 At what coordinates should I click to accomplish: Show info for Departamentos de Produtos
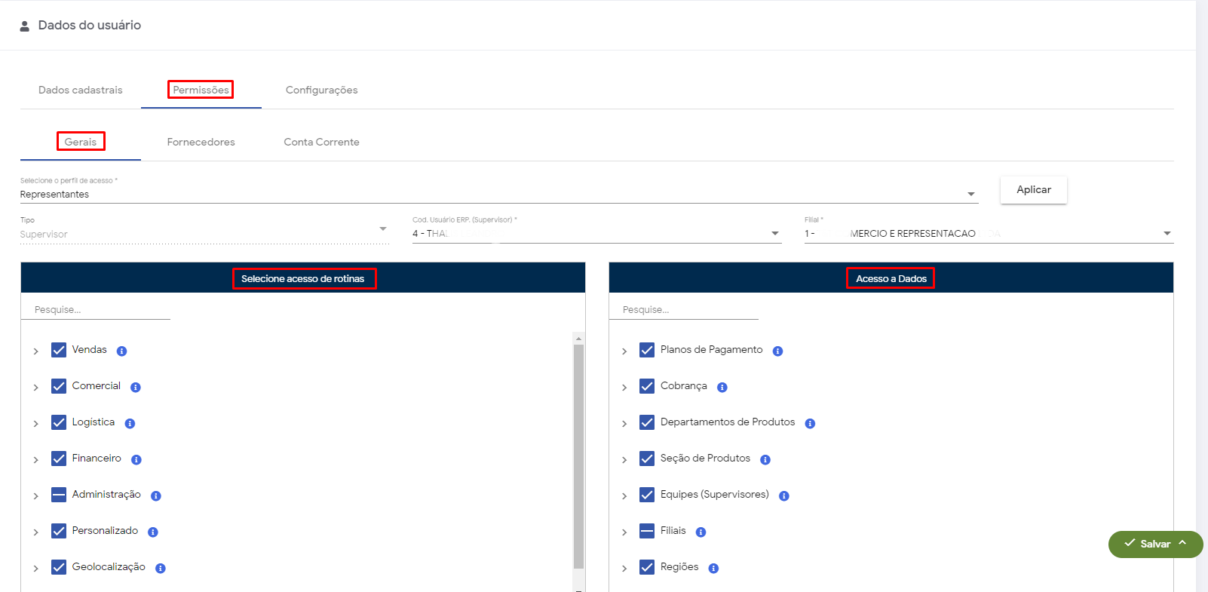(x=810, y=424)
